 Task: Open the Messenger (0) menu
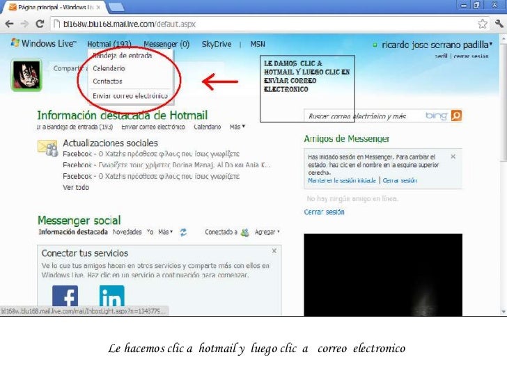(x=166, y=44)
